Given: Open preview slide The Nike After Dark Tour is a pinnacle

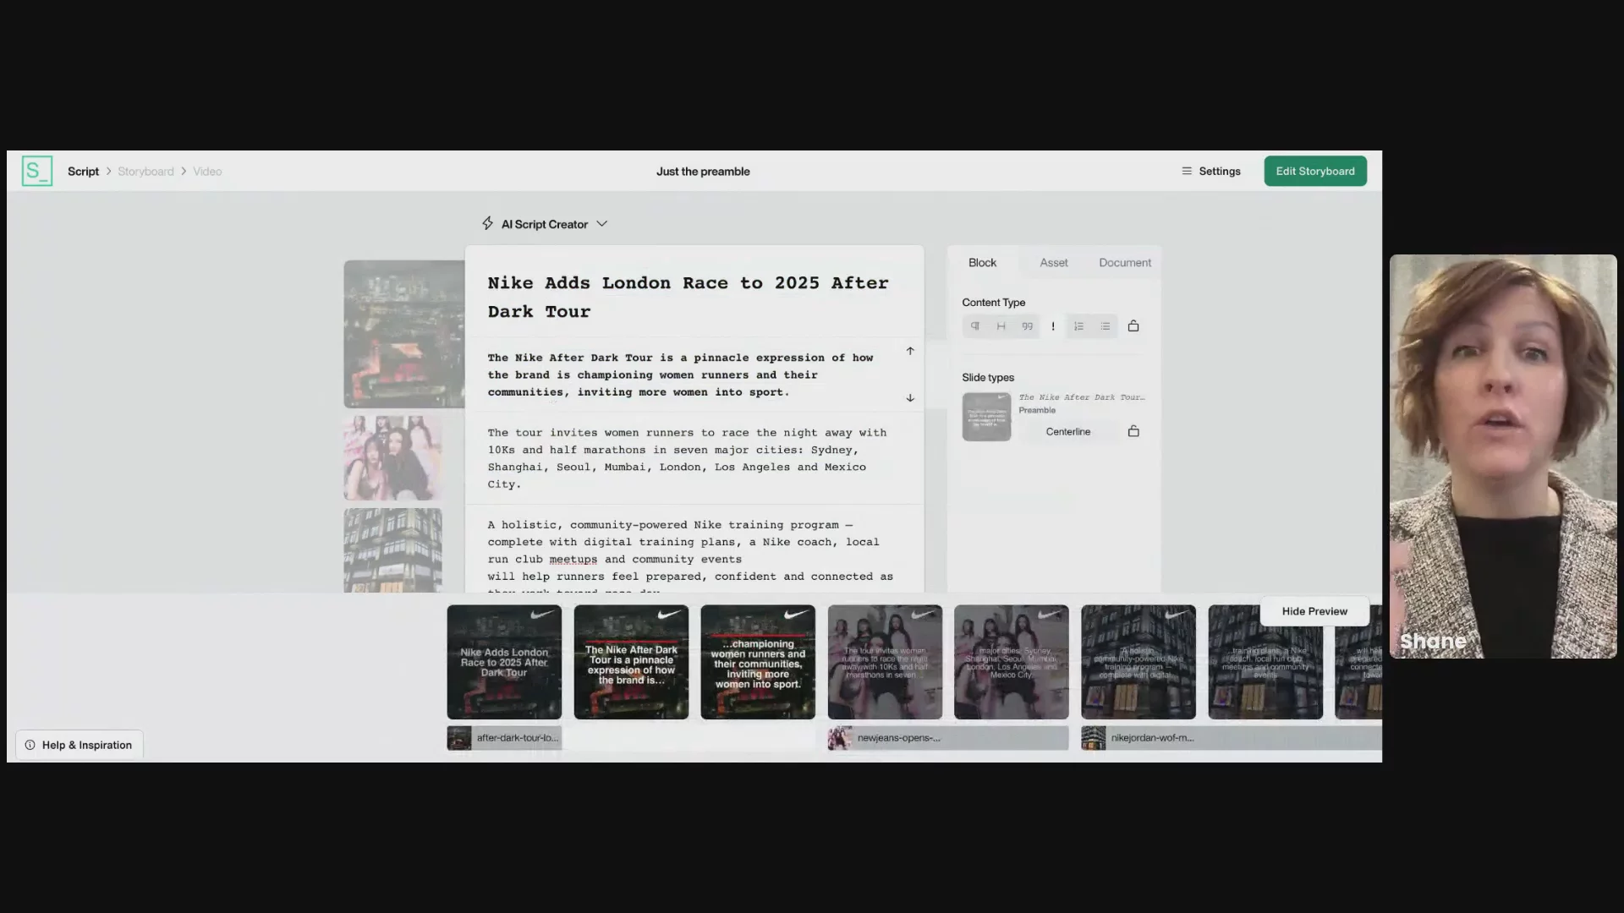Looking at the screenshot, I should click(631, 662).
